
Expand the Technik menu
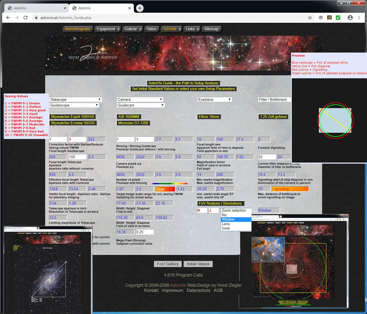point(171,29)
